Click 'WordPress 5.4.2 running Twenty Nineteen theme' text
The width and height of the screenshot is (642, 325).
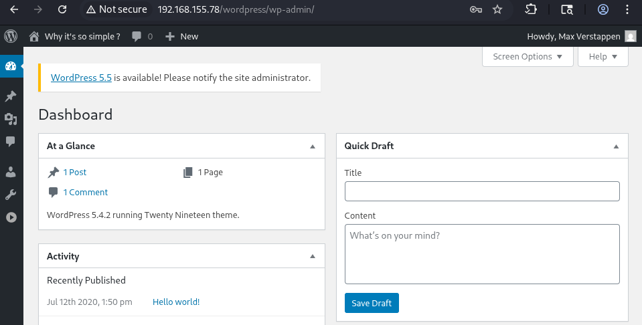(x=143, y=215)
